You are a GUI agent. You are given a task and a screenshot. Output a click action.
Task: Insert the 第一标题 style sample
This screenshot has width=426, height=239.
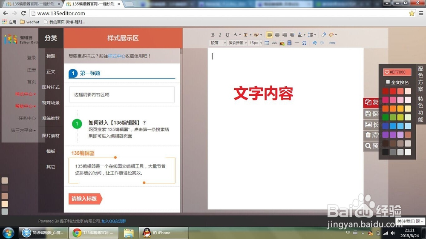pos(122,73)
